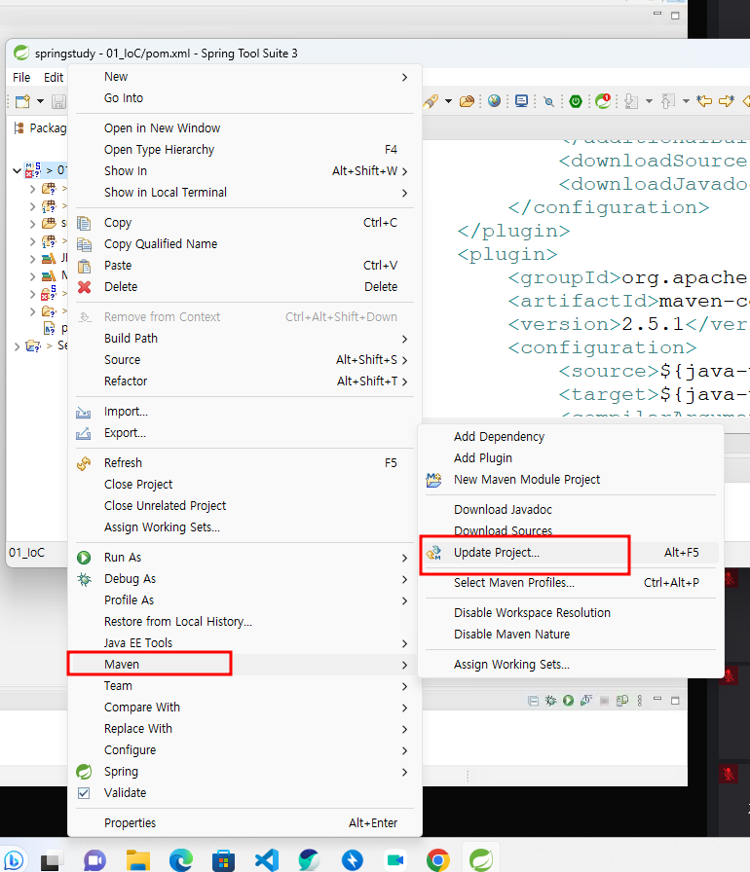Open Google Chrome from taskbar
This screenshot has width=750, height=872.
[x=438, y=859]
